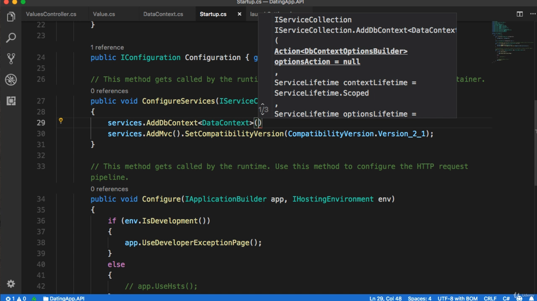Click the 'else' keyword on line 40
Image resolution: width=537 pixels, height=301 pixels.
coord(116,265)
